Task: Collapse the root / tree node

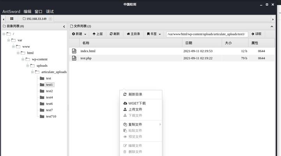Action: click(x=4, y=34)
